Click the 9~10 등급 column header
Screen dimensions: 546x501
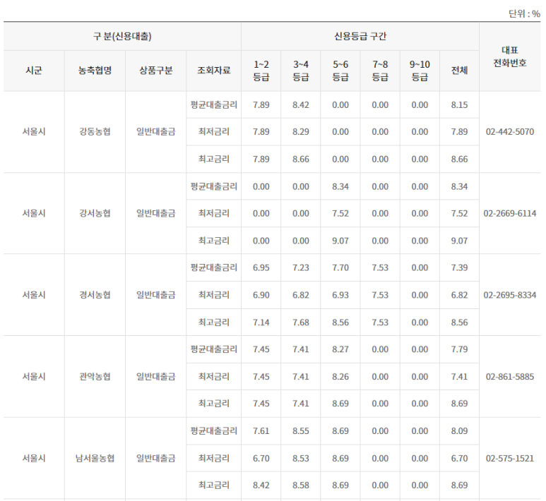click(420, 71)
